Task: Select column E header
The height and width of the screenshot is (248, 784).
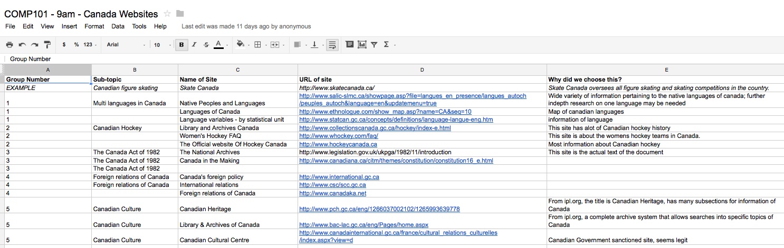Action: click(x=665, y=70)
